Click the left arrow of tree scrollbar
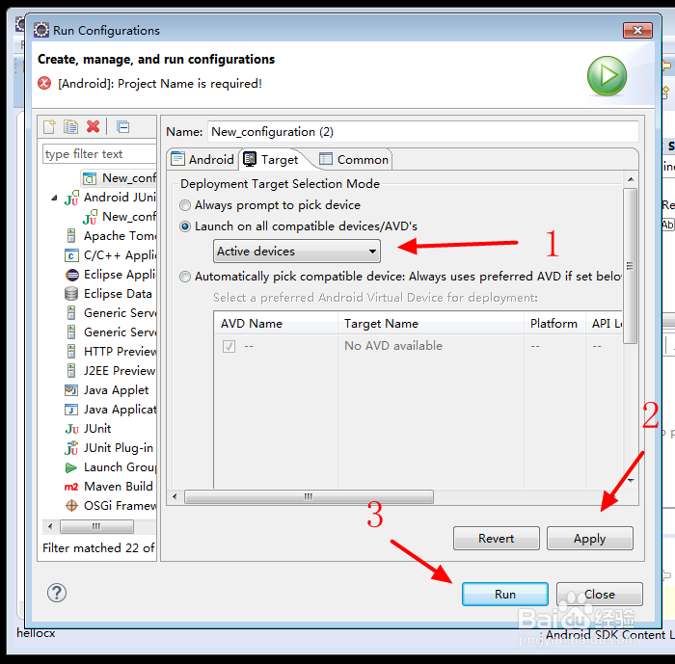The width and height of the screenshot is (675, 664). pos(50,526)
